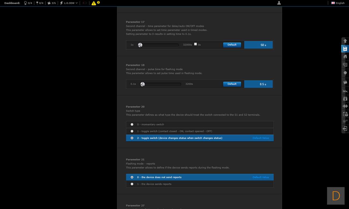349x209 pixels.
Task: Select '1 - toggle switch (contact closed - ON)' option
Action: click(x=132, y=131)
